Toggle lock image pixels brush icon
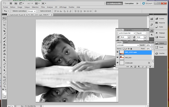This screenshot has height=107, width=169. (126, 49)
